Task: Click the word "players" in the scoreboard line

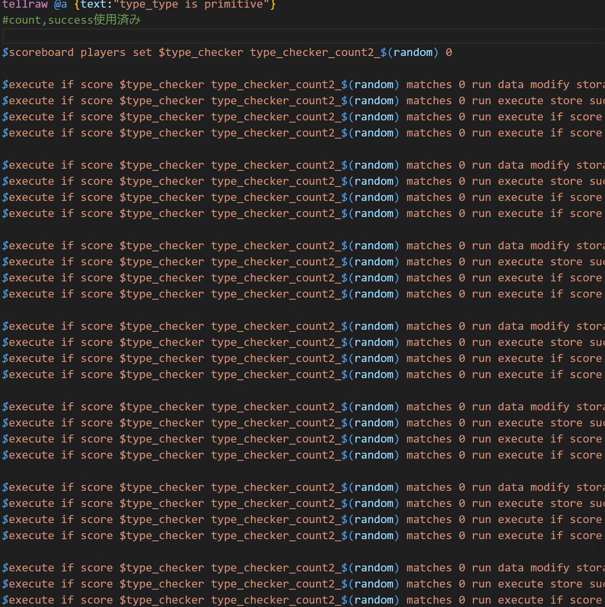Action: [x=103, y=52]
